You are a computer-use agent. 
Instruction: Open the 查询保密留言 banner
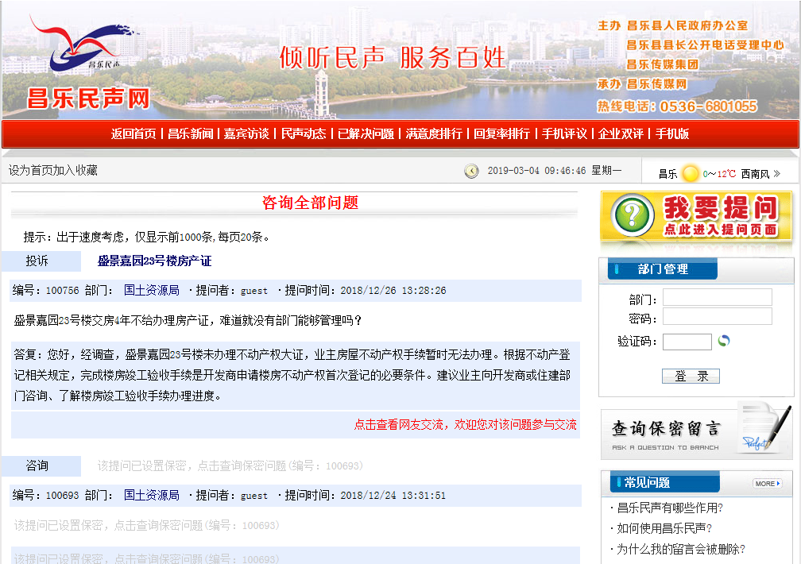[x=696, y=430]
